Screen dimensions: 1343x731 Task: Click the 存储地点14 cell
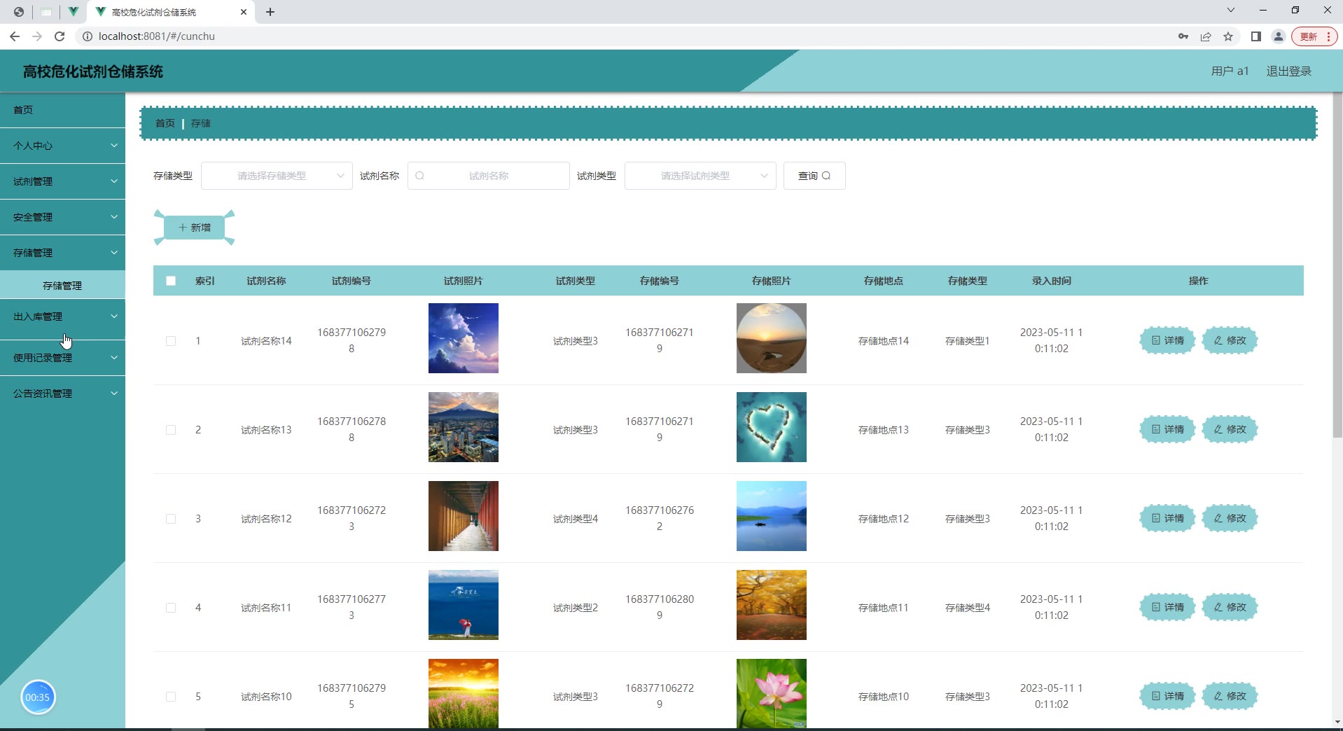884,341
